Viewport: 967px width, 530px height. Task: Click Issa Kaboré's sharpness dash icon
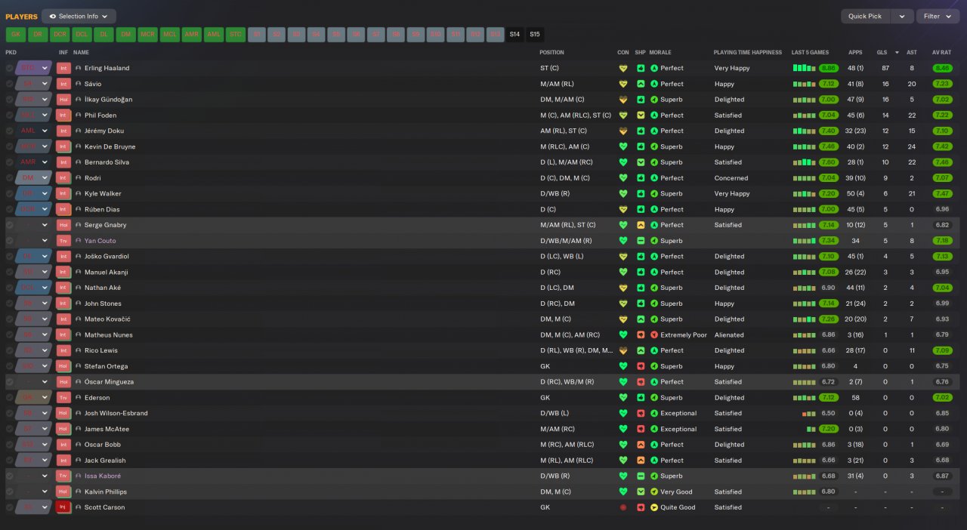[x=641, y=476]
